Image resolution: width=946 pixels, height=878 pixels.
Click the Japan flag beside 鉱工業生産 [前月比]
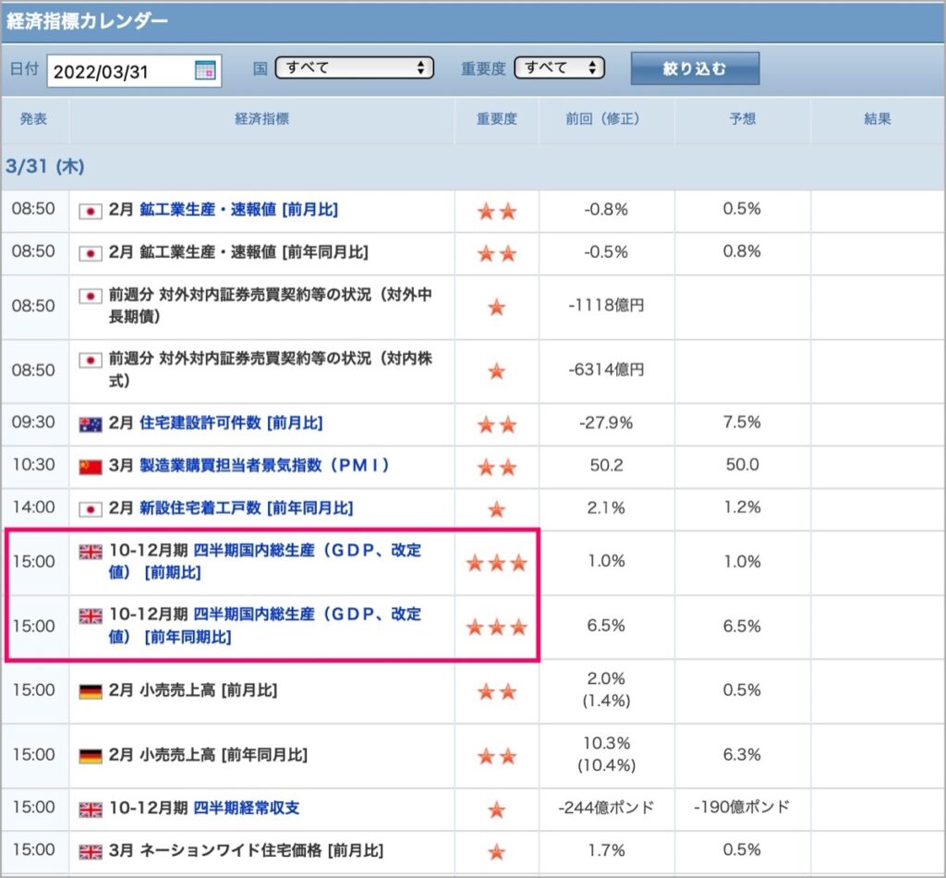[x=91, y=211]
